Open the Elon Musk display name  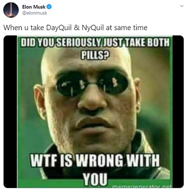click(34, 7)
